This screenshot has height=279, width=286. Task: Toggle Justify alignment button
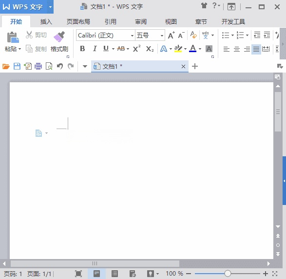click(x=256, y=49)
